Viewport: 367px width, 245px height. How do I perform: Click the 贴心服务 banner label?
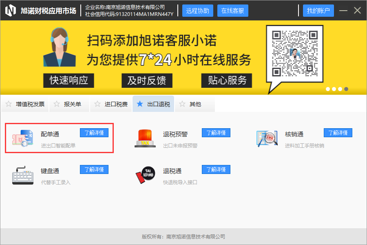pyautogui.click(x=227, y=80)
